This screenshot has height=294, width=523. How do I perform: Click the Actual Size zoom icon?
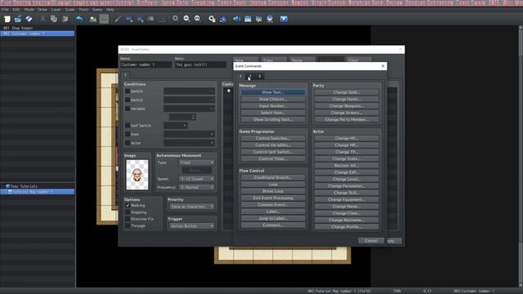[x=198, y=19]
